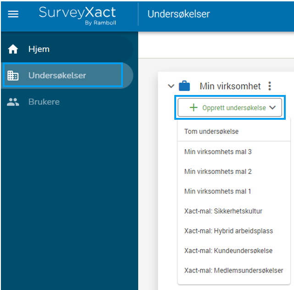Pick Xact-mal: Hybrid arbeidsplass template
The image size is (294, 290).
pyautogui.click(x=234, y=231)
